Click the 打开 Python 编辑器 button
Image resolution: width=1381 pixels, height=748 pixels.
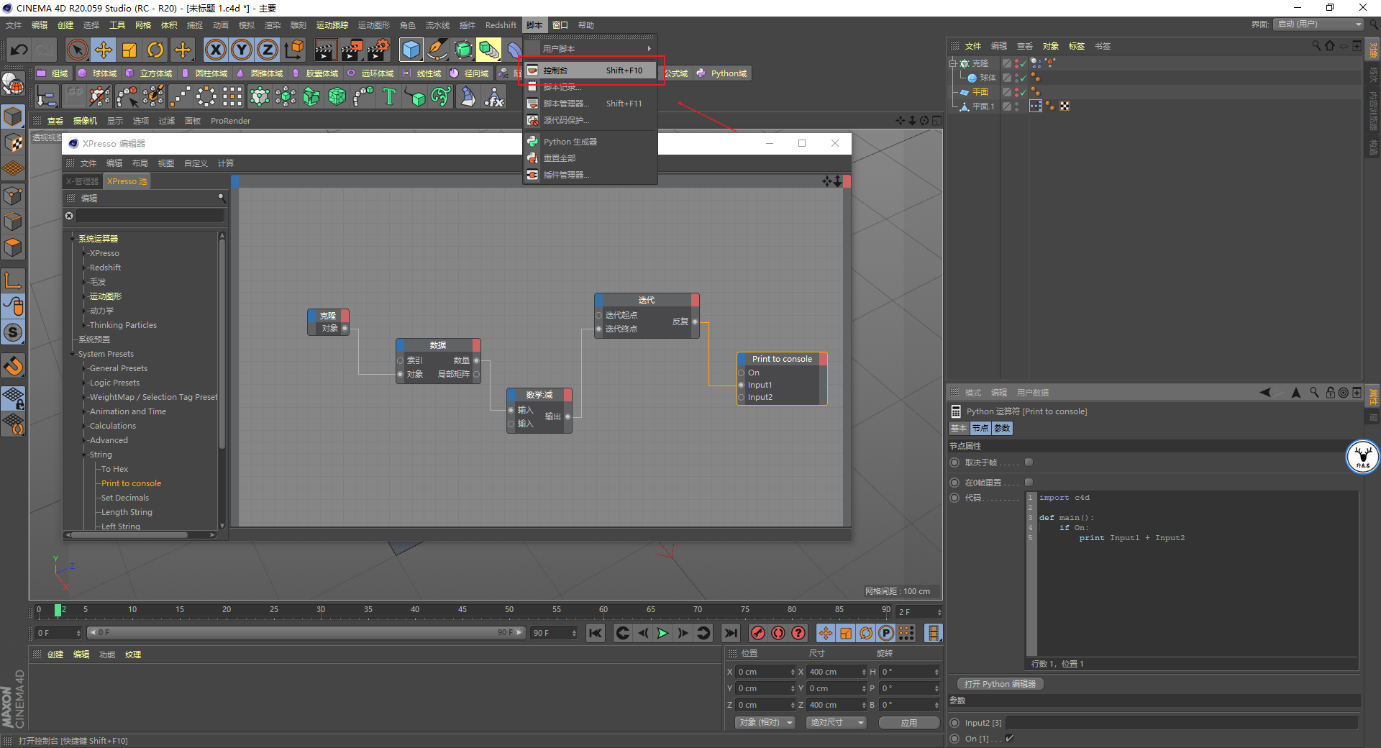(1000, 684)
